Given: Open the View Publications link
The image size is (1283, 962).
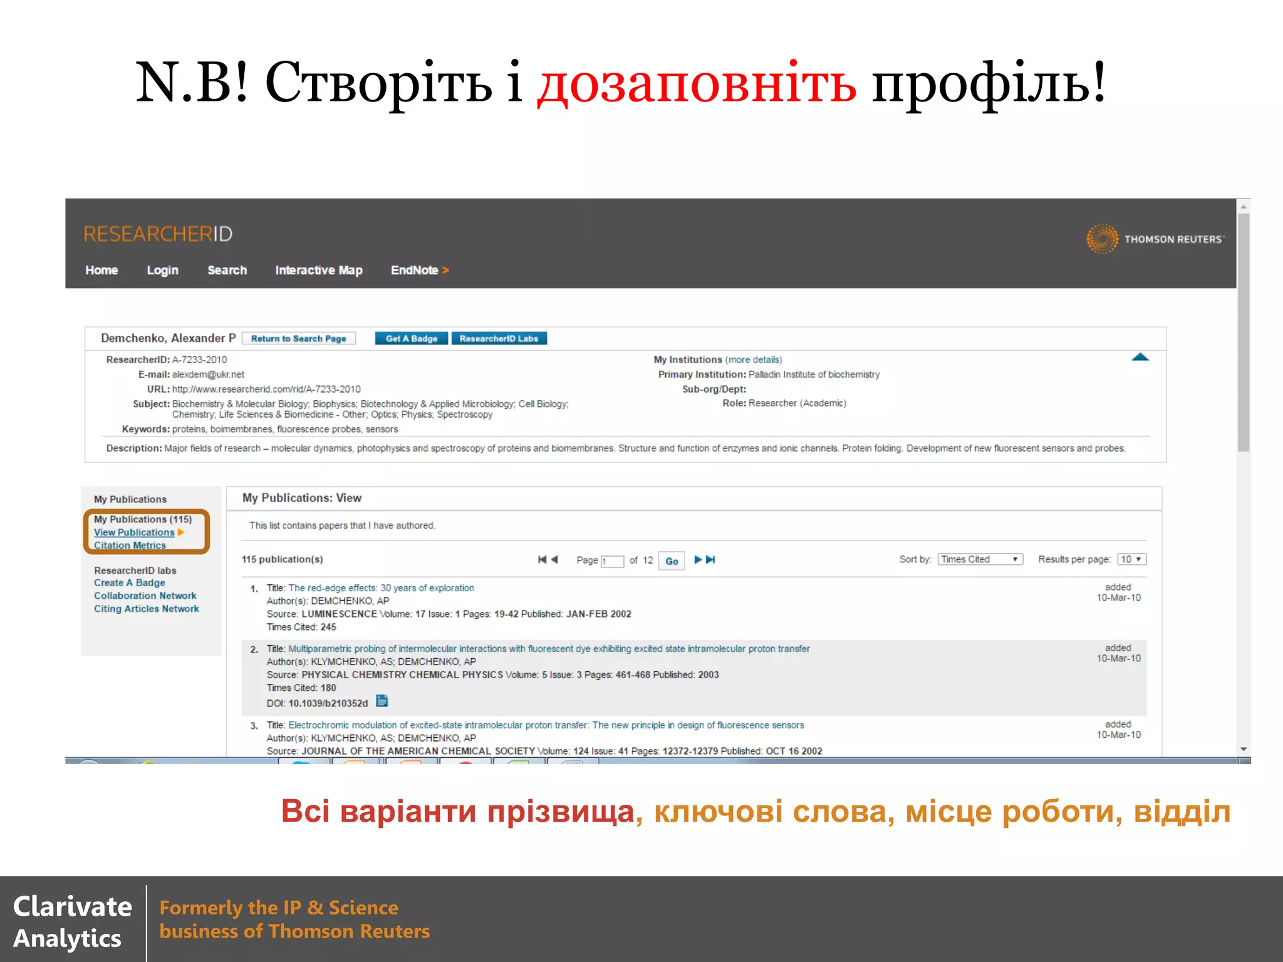Looking at the screenshot, I should tap(134, 532).
